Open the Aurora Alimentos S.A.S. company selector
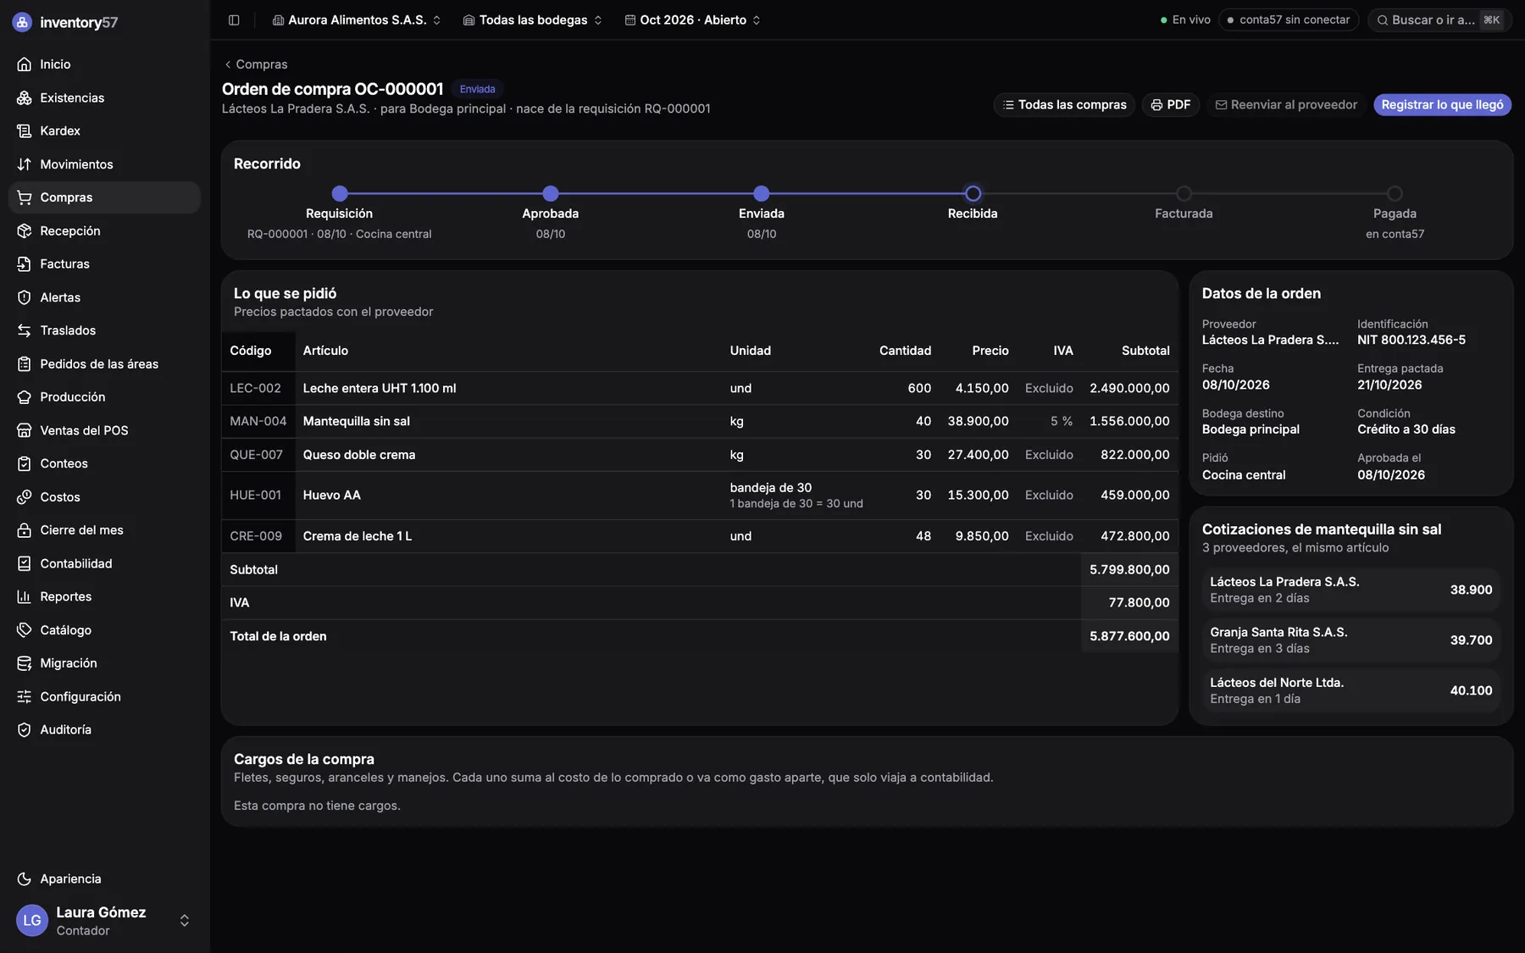Viewport: 1525px width, 953px height. pos(357,19)
